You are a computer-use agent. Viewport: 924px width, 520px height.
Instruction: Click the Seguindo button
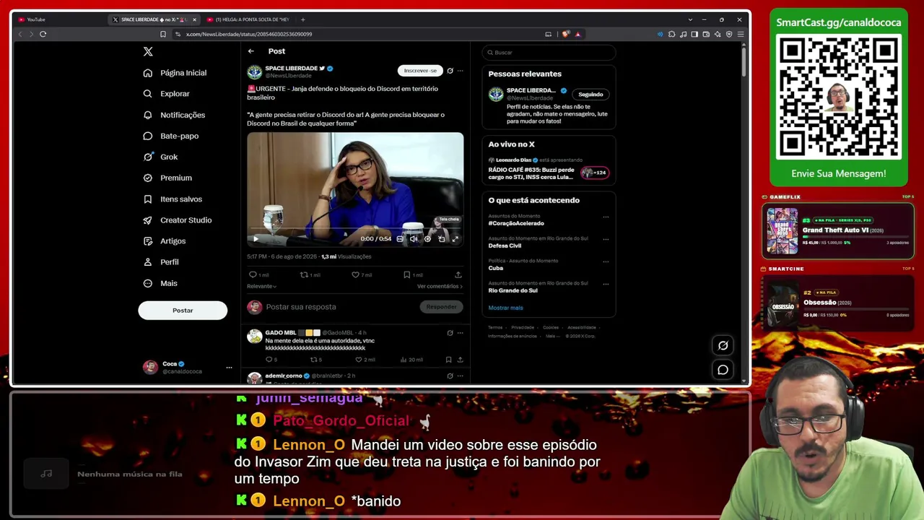590,95
